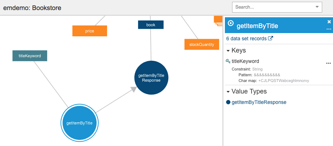
Task: Click the emdemo: Bookstore title
Action: [32, 8]
